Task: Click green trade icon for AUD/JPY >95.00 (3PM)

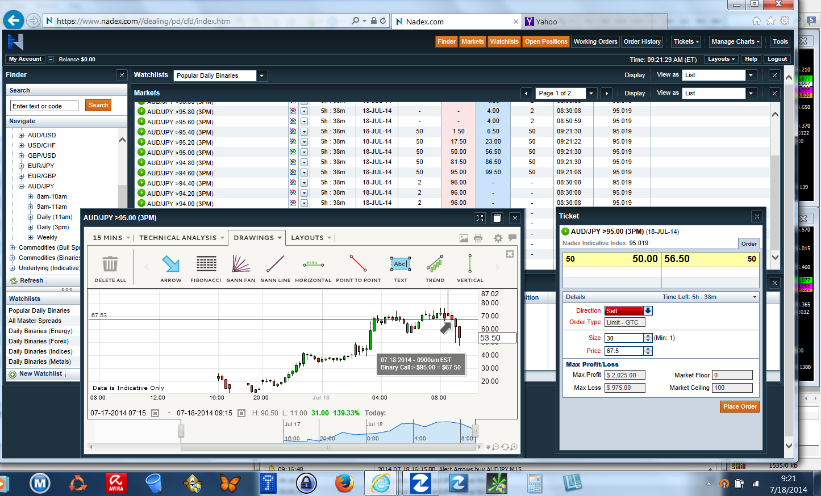Action: point(141,152)
